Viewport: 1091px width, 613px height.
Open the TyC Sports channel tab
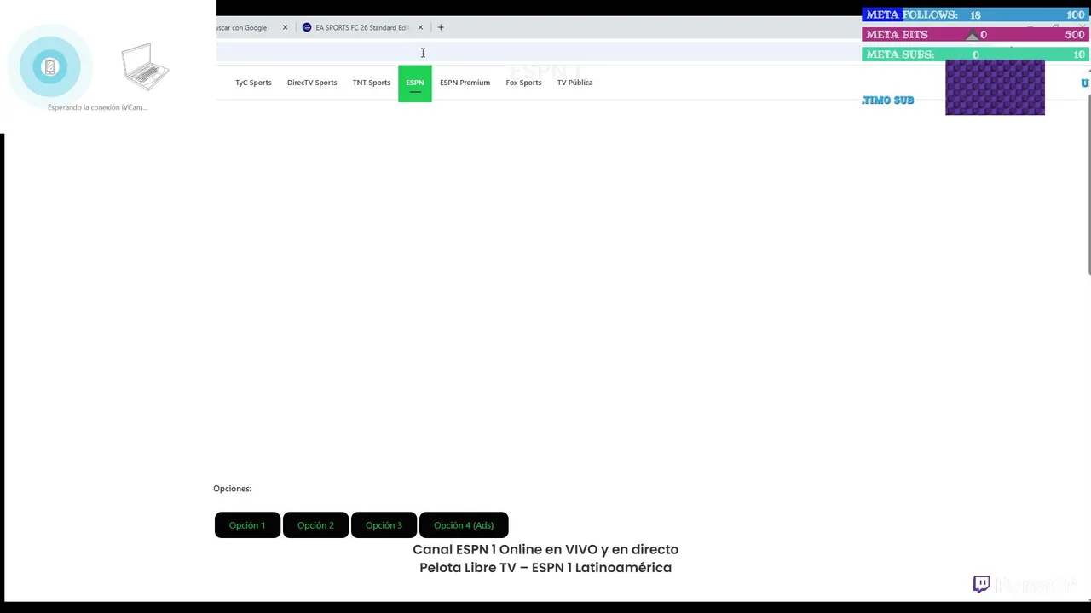(253, 83)
